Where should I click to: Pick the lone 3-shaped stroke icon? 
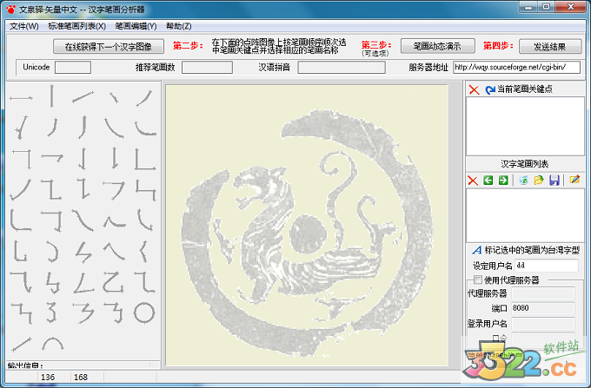click(52, 312)
